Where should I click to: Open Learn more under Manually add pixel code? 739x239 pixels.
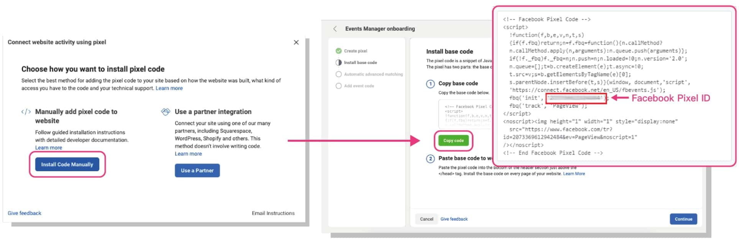pyautogui.click(x=49, y=147)
